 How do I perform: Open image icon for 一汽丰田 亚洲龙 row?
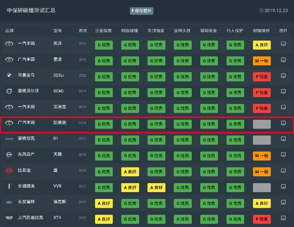point(283,107)
